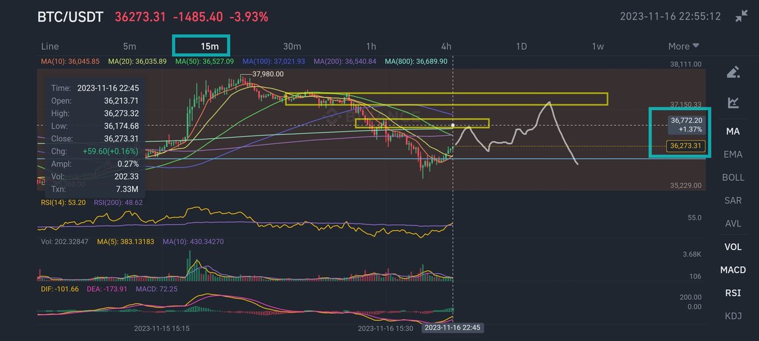The image size is (759, 341).
Task: Click the 2023-11-15 15:15 time axis label
Action: [x=162, y=328]
